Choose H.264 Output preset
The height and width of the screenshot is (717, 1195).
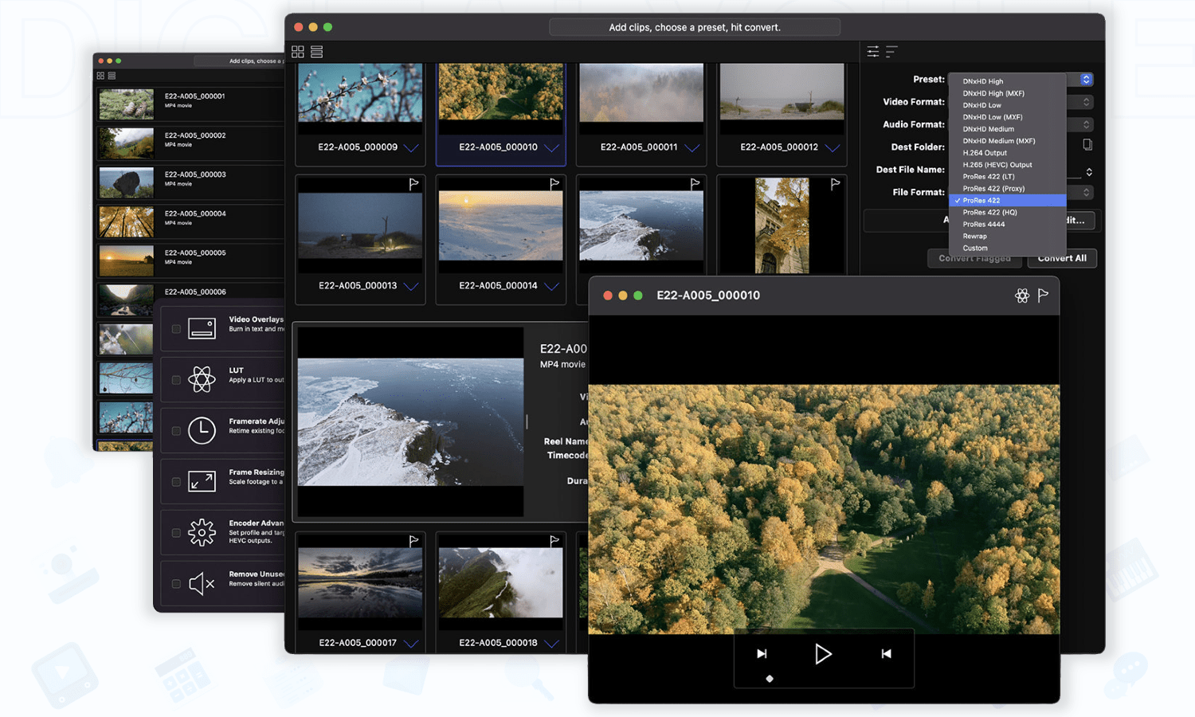[x=985, y=153]
